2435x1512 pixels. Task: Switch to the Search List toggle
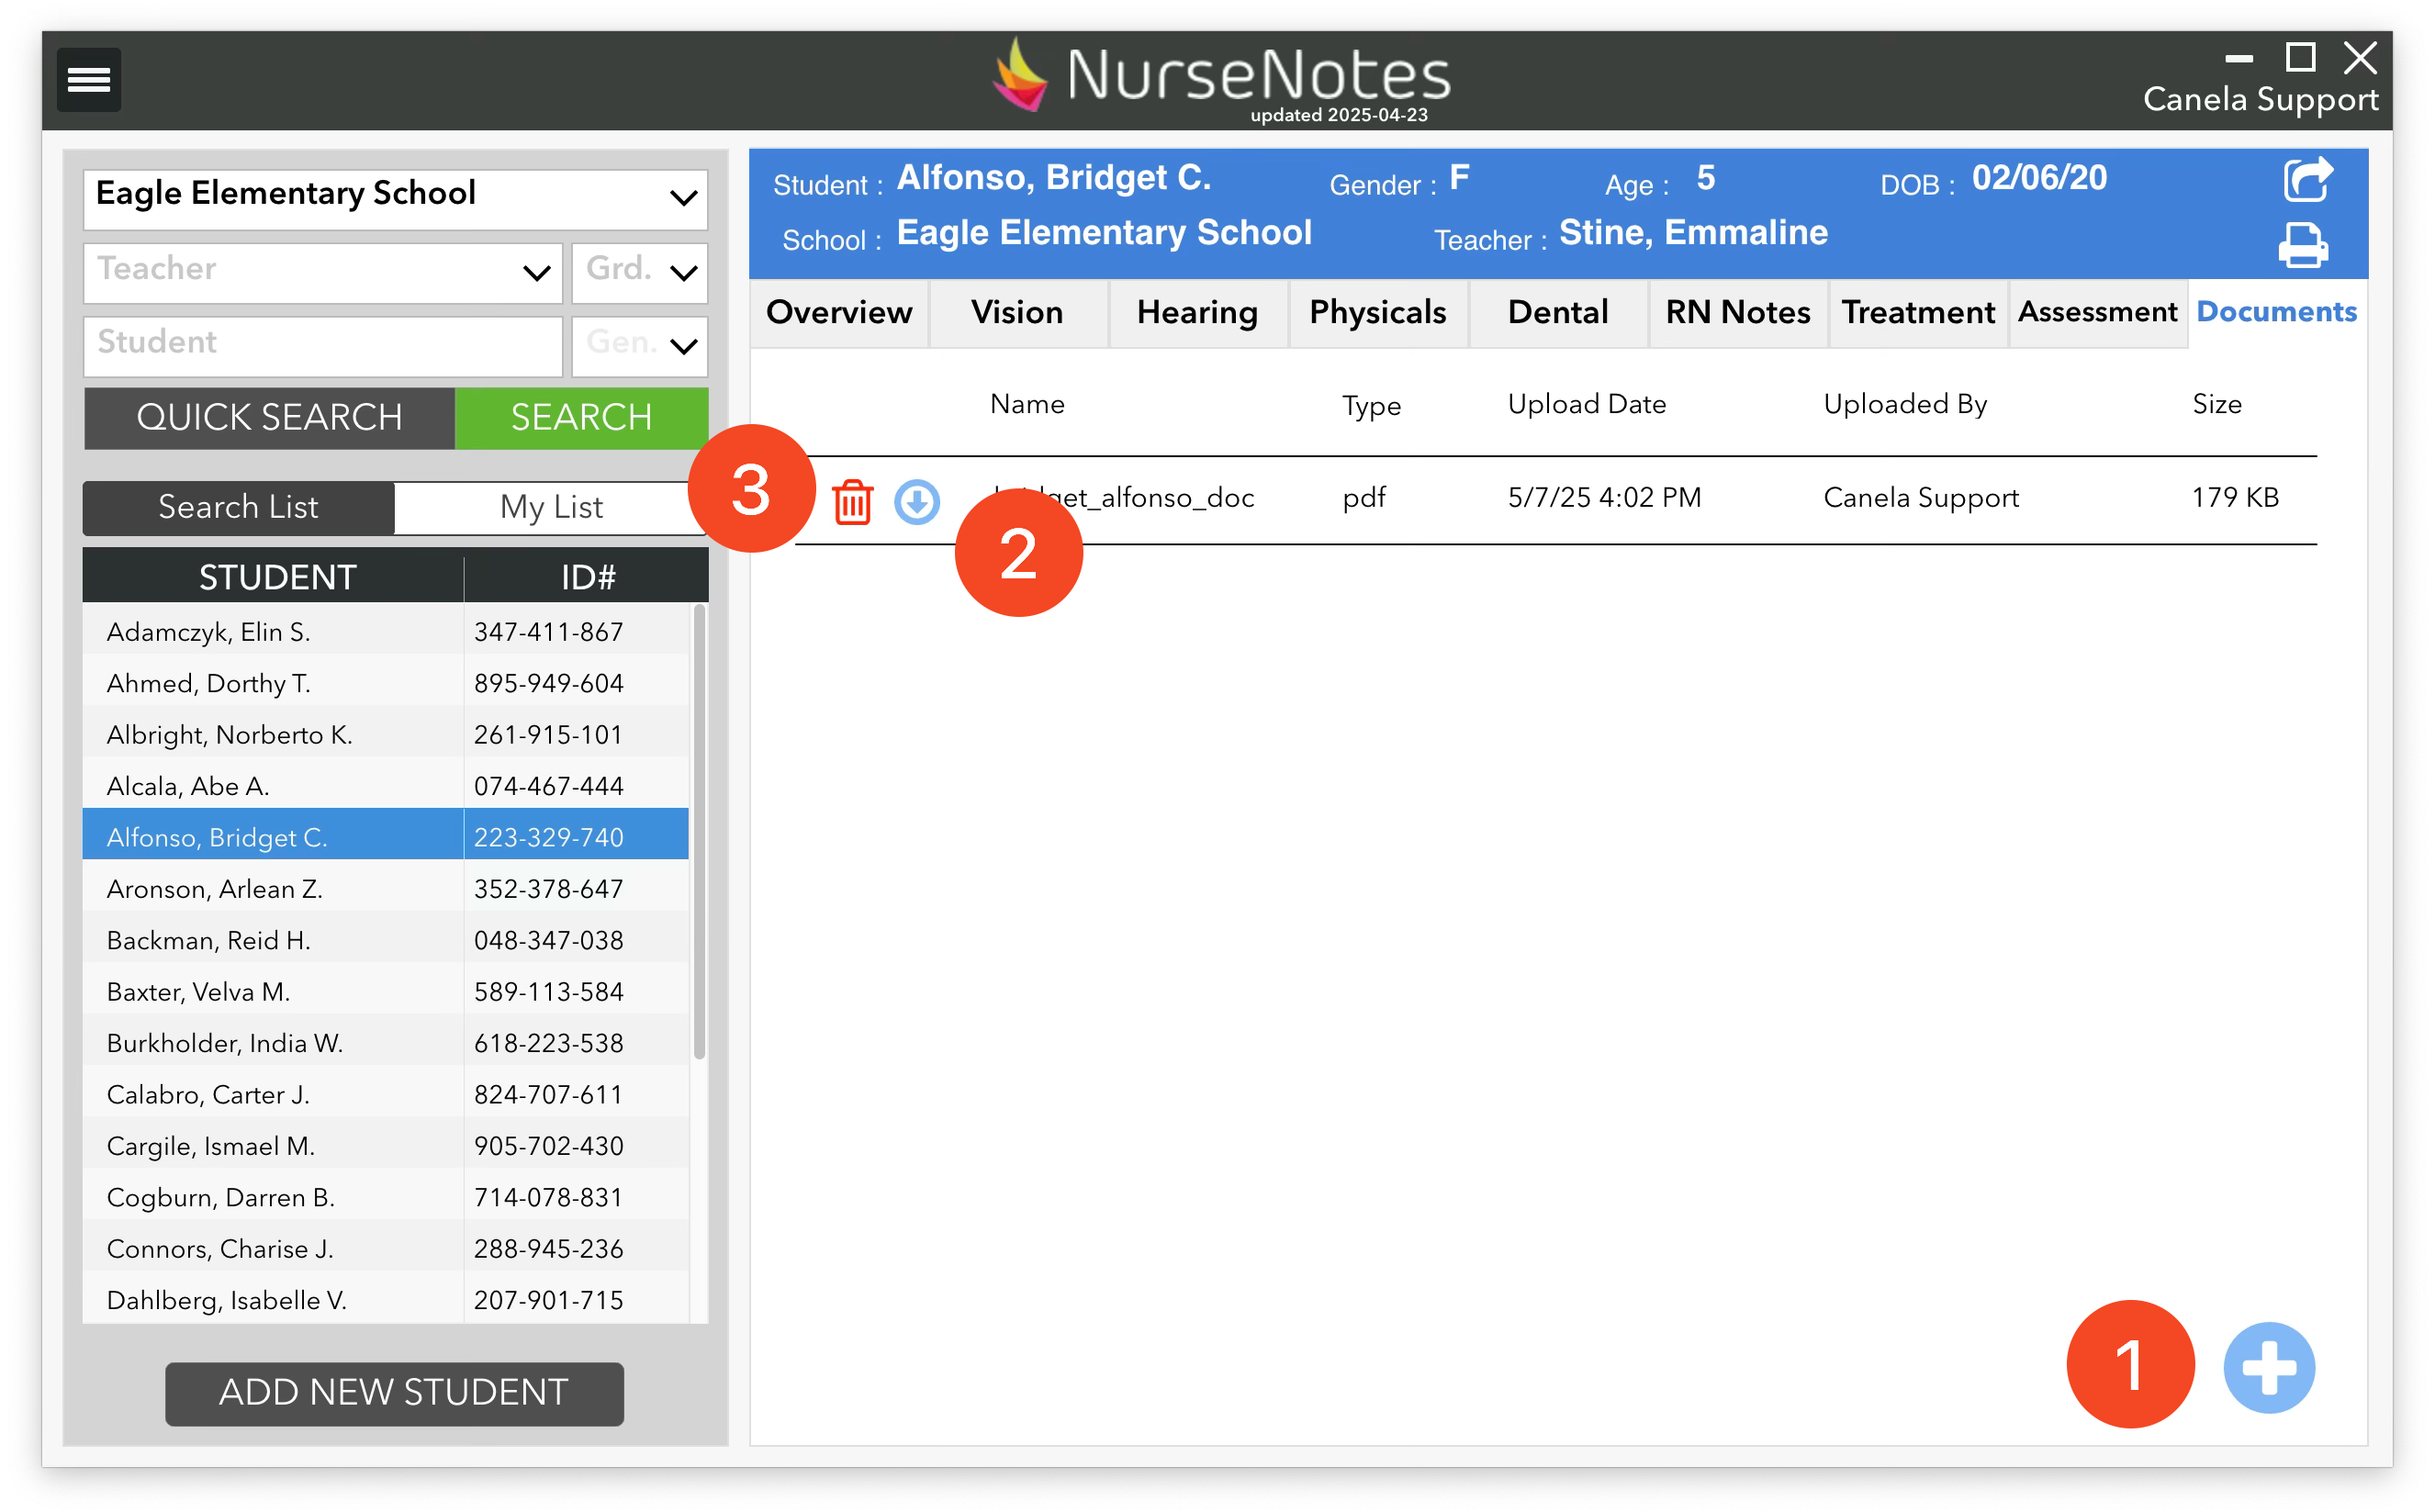pyautogui.click(x=238, y=507)
